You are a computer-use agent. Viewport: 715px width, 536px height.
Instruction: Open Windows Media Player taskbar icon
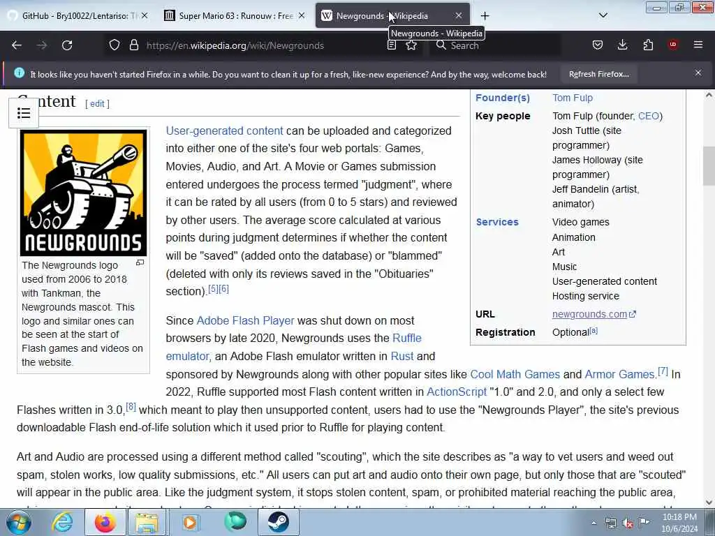[x=190, y=522]
